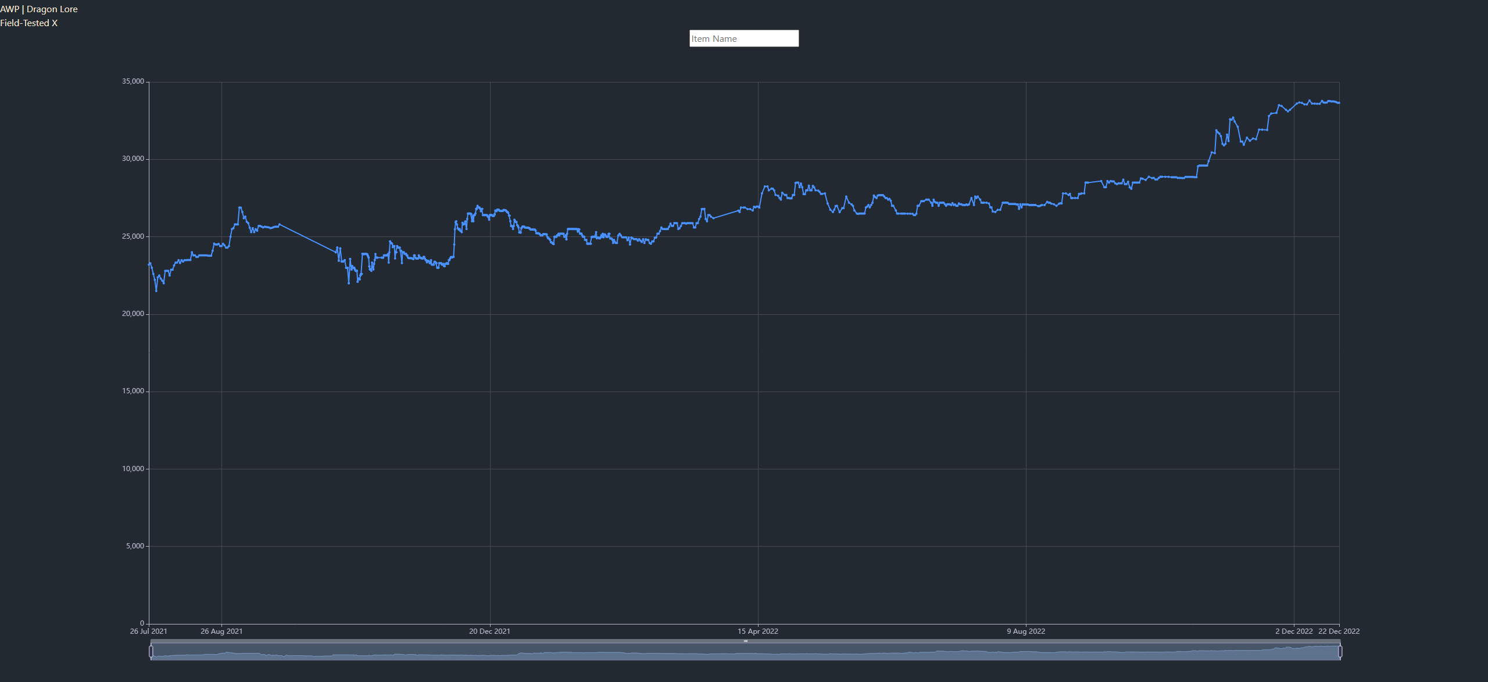
Task: Click the 20 Dec 2021 axis label
Action: tap(489, 631)
